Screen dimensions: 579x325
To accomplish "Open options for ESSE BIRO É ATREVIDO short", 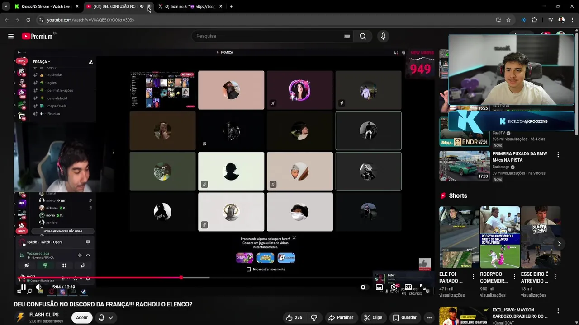I will click(555, 276).
